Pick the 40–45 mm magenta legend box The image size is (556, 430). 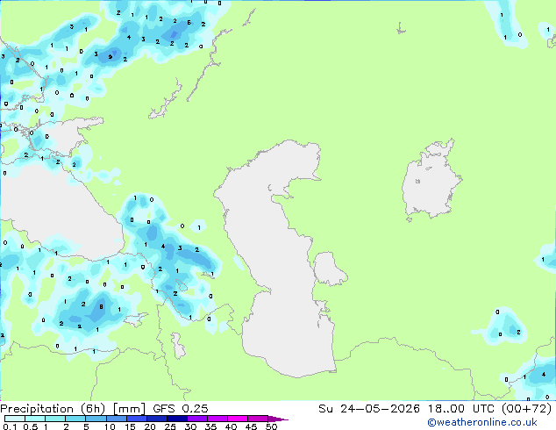click(238, 419)
